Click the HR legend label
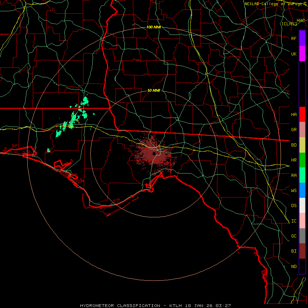This screenshot has height=308, width=308. 294,160
